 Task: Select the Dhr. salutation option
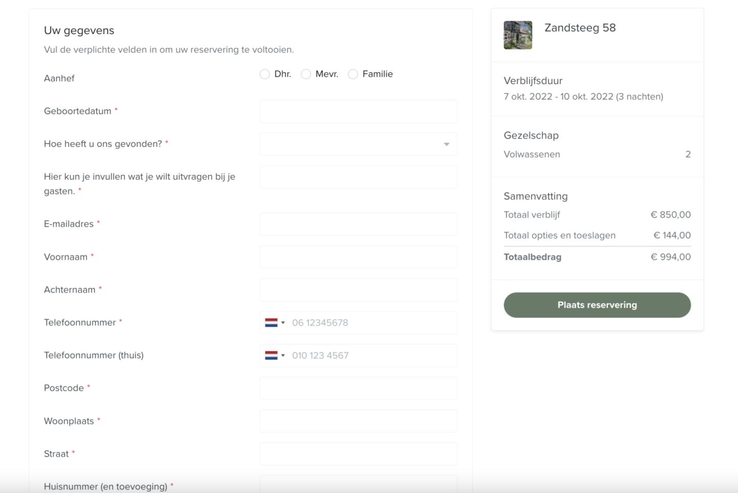click(x=265, y=74)
